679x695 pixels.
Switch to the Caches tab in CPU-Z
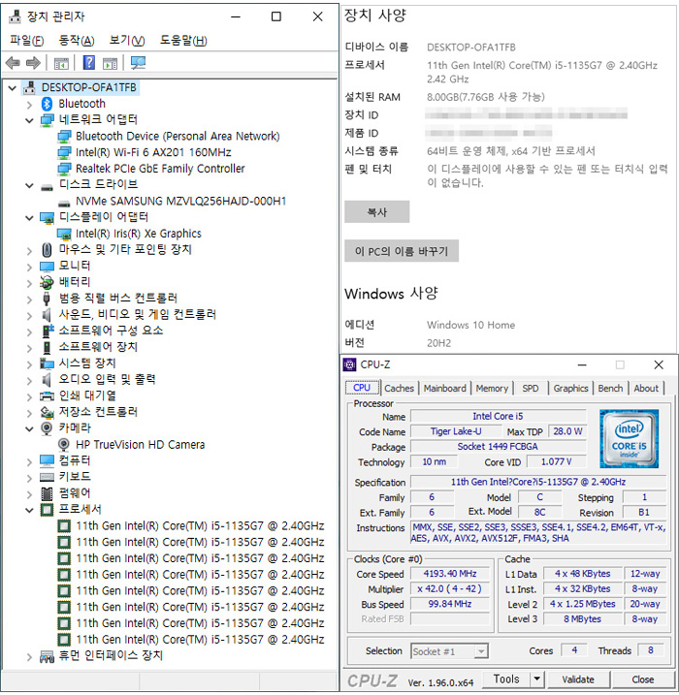399,389
